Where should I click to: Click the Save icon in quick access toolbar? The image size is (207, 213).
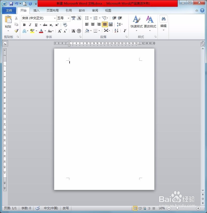(x=11, y=4)
